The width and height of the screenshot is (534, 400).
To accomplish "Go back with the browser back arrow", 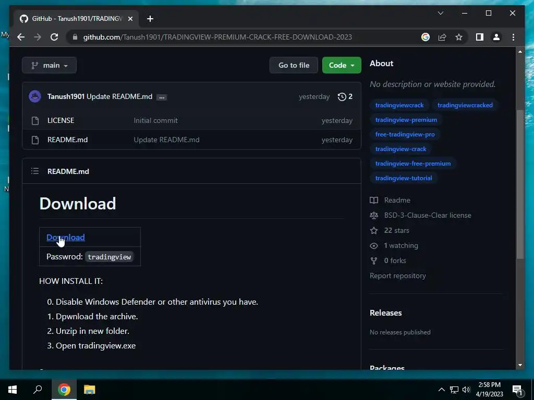I will [21, 37].
